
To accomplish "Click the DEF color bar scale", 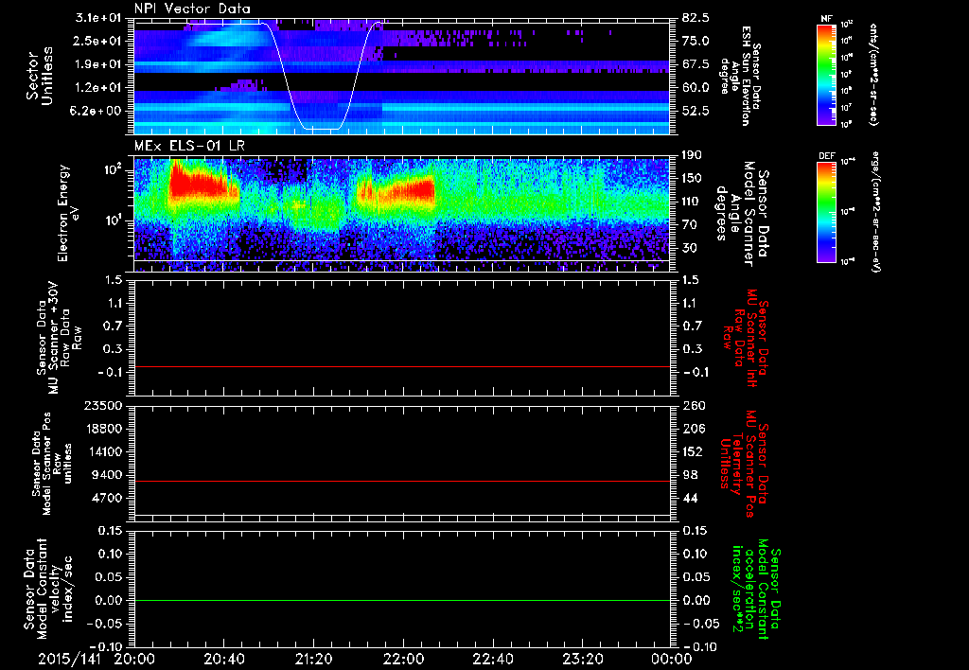I will click(x=826, y=212).
